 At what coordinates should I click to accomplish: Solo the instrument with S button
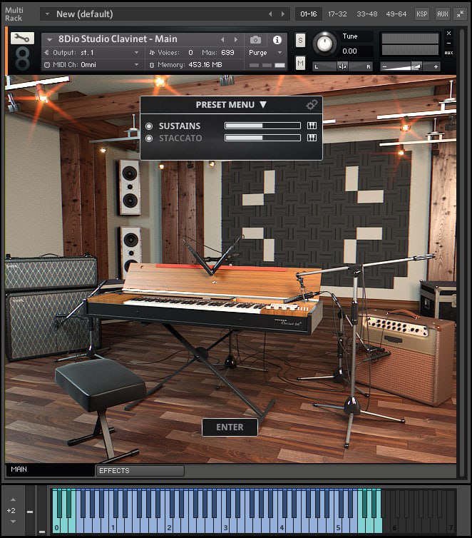[x=300, y=41]
